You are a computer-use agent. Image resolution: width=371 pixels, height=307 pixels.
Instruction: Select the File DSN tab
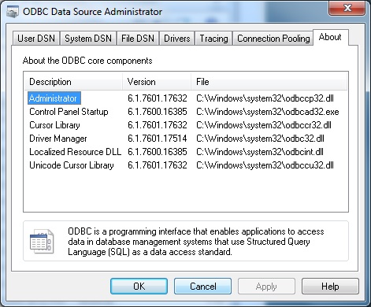point(138,39)
